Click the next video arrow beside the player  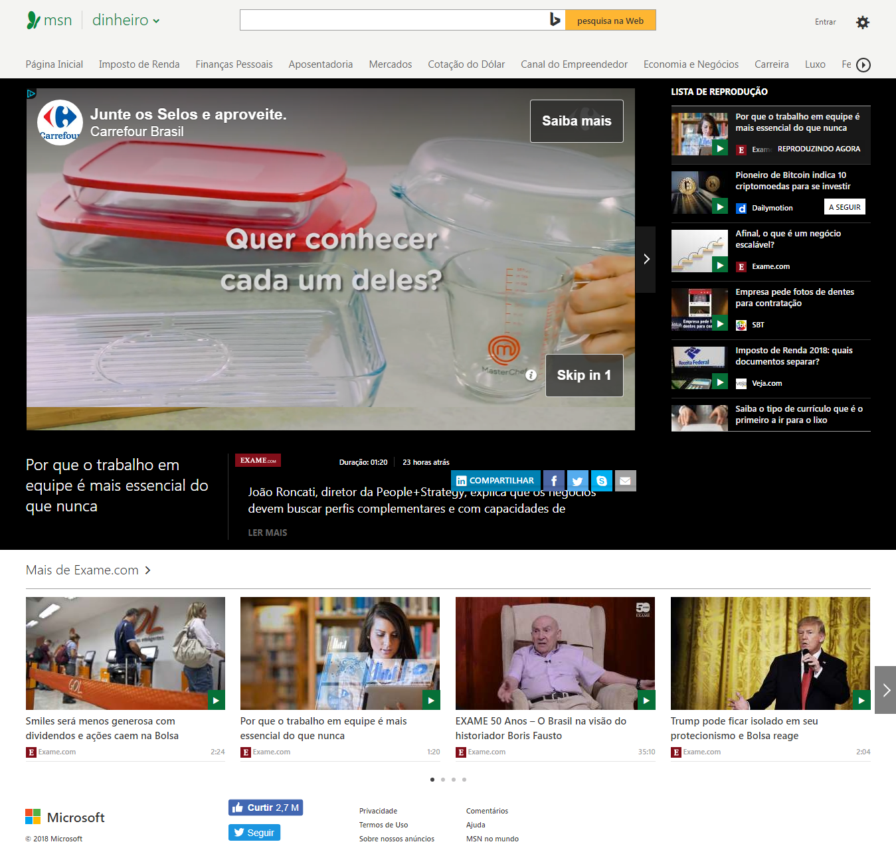point(646,259)
